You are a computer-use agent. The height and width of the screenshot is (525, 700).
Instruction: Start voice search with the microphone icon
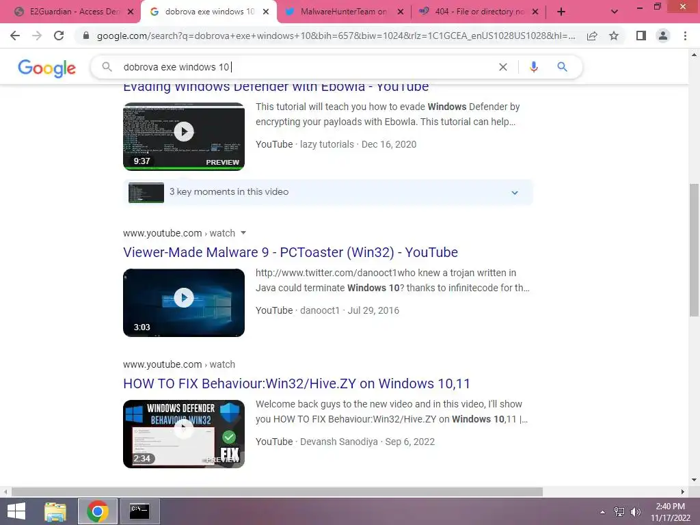tap(533, 67)
